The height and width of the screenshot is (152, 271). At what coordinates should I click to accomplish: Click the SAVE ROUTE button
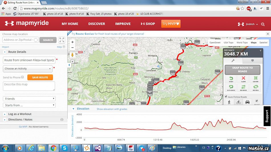tap(40, 77)
